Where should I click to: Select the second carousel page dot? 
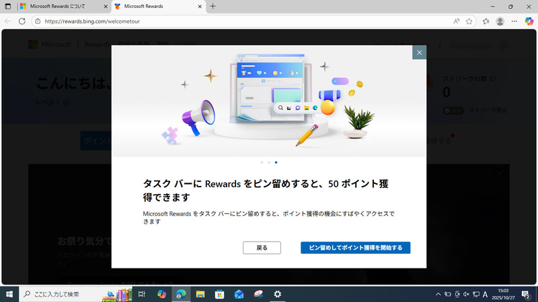tap(269, 162)
